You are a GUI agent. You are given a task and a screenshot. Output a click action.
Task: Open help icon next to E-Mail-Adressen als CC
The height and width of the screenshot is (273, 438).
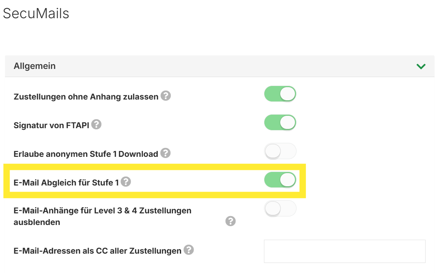point(189,250)
